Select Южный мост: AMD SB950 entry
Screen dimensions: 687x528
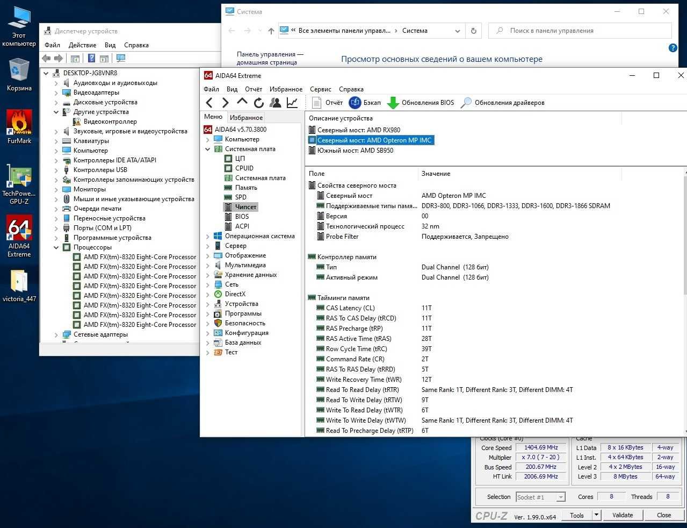pyautogui.click(x=351, y=151)
